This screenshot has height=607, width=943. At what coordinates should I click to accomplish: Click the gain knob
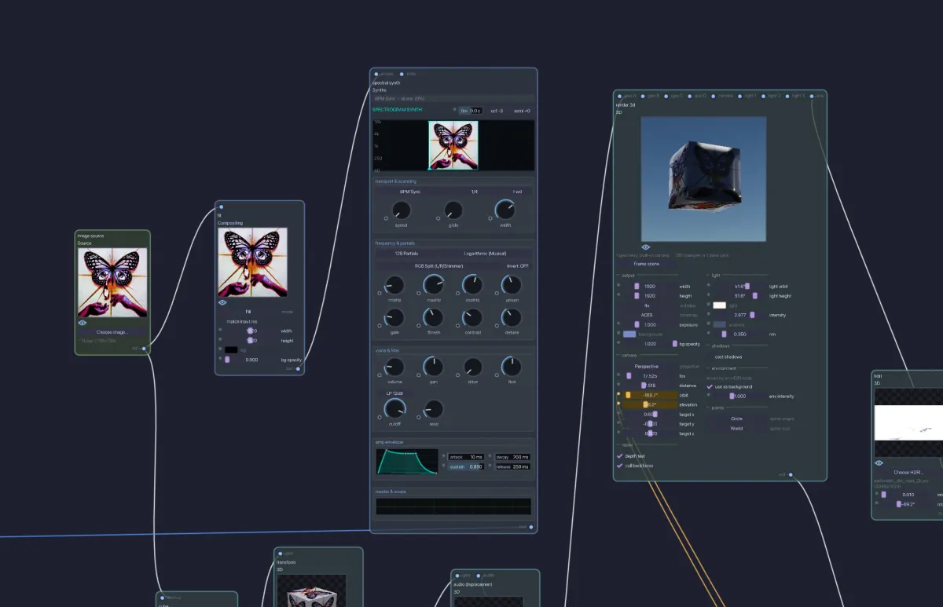coord(394,317)
